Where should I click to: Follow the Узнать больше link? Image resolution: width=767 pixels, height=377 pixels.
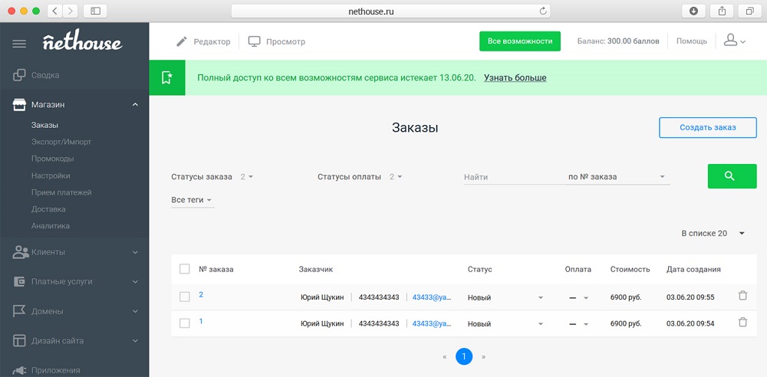[x=515, y=77]
